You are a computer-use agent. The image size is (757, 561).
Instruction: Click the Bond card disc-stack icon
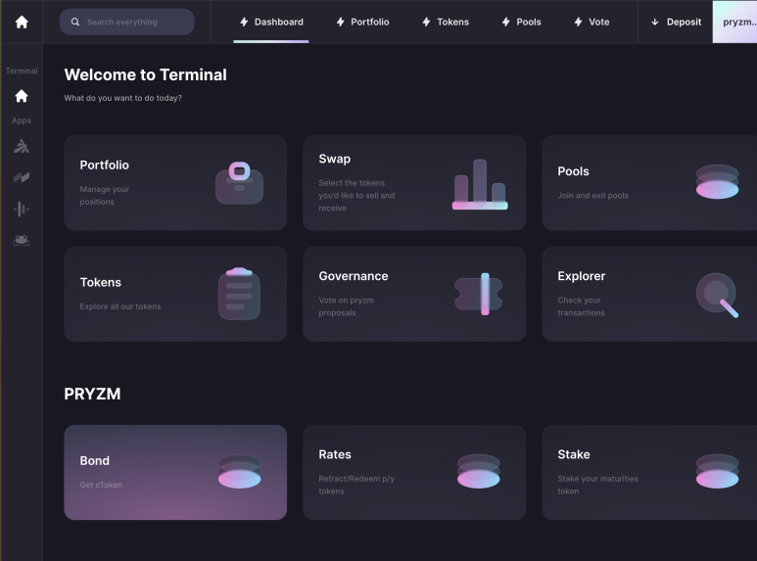[240, 471]
